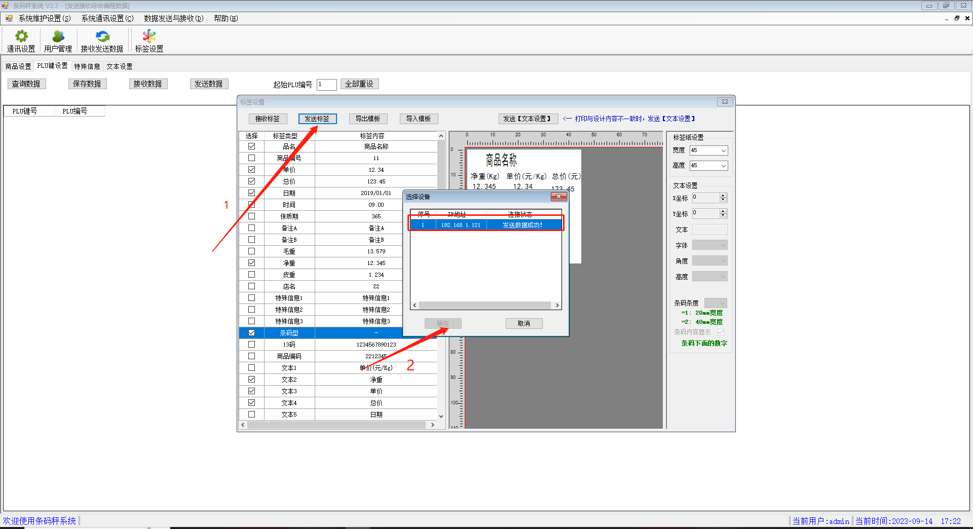
Task: Open 系统维护设置(S) menu
Action: click(45, 18)
